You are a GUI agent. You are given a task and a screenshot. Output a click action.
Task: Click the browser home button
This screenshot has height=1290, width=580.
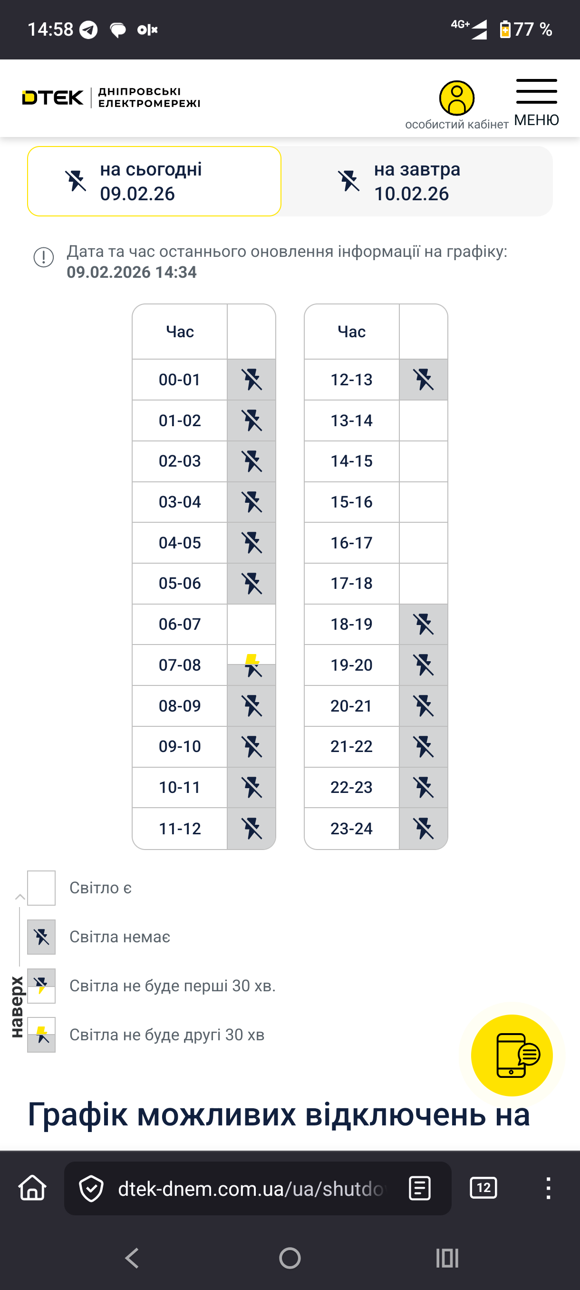[32, 1188]
